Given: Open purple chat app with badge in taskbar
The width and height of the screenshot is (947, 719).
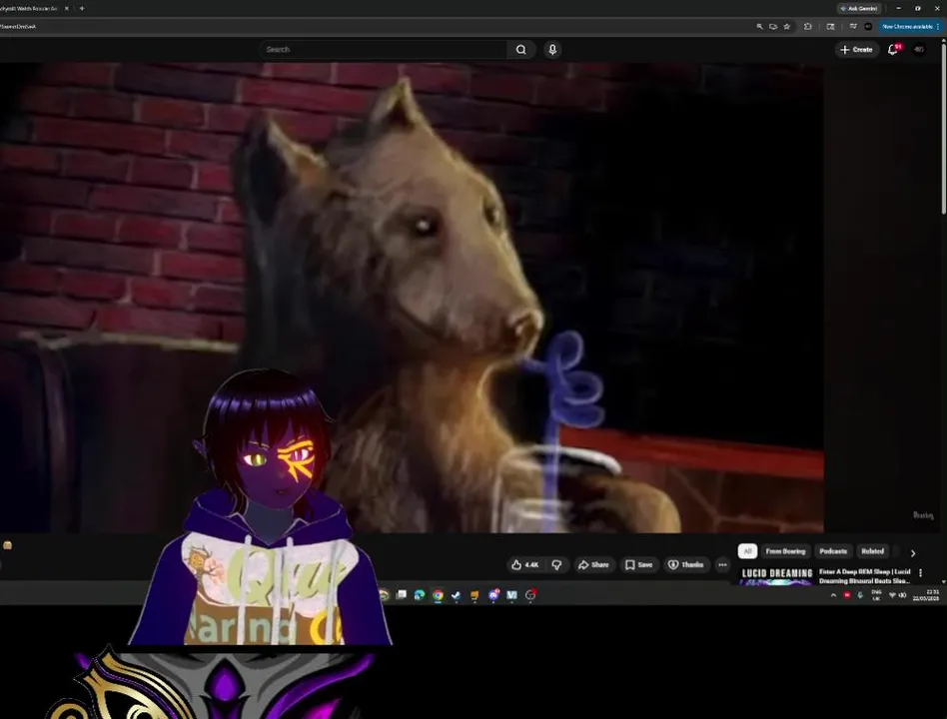Looking at the screenshot, I should pyautogui.click(x=493, y=595).
